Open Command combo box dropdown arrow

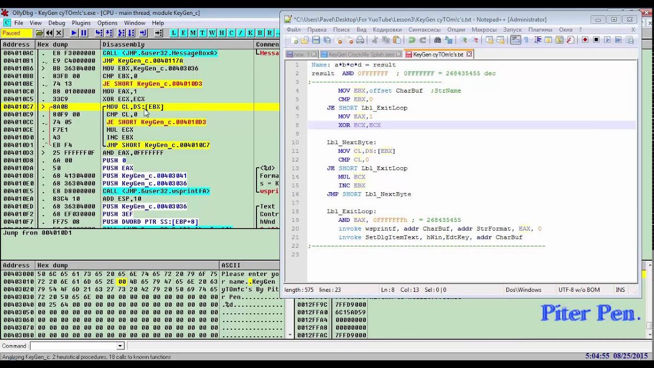coord(120,346)
